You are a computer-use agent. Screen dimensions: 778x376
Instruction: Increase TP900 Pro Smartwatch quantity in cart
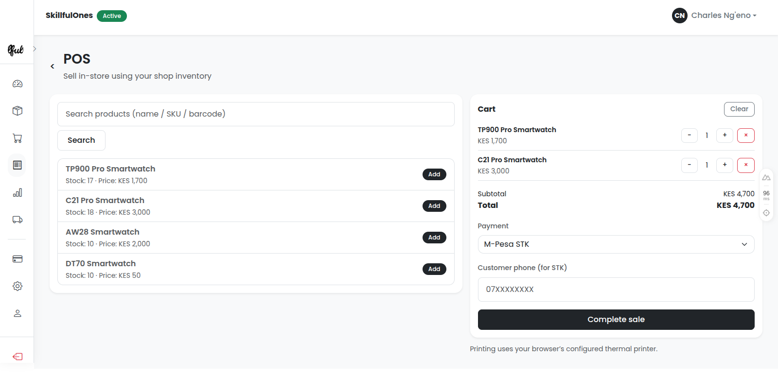click(725, 135)
